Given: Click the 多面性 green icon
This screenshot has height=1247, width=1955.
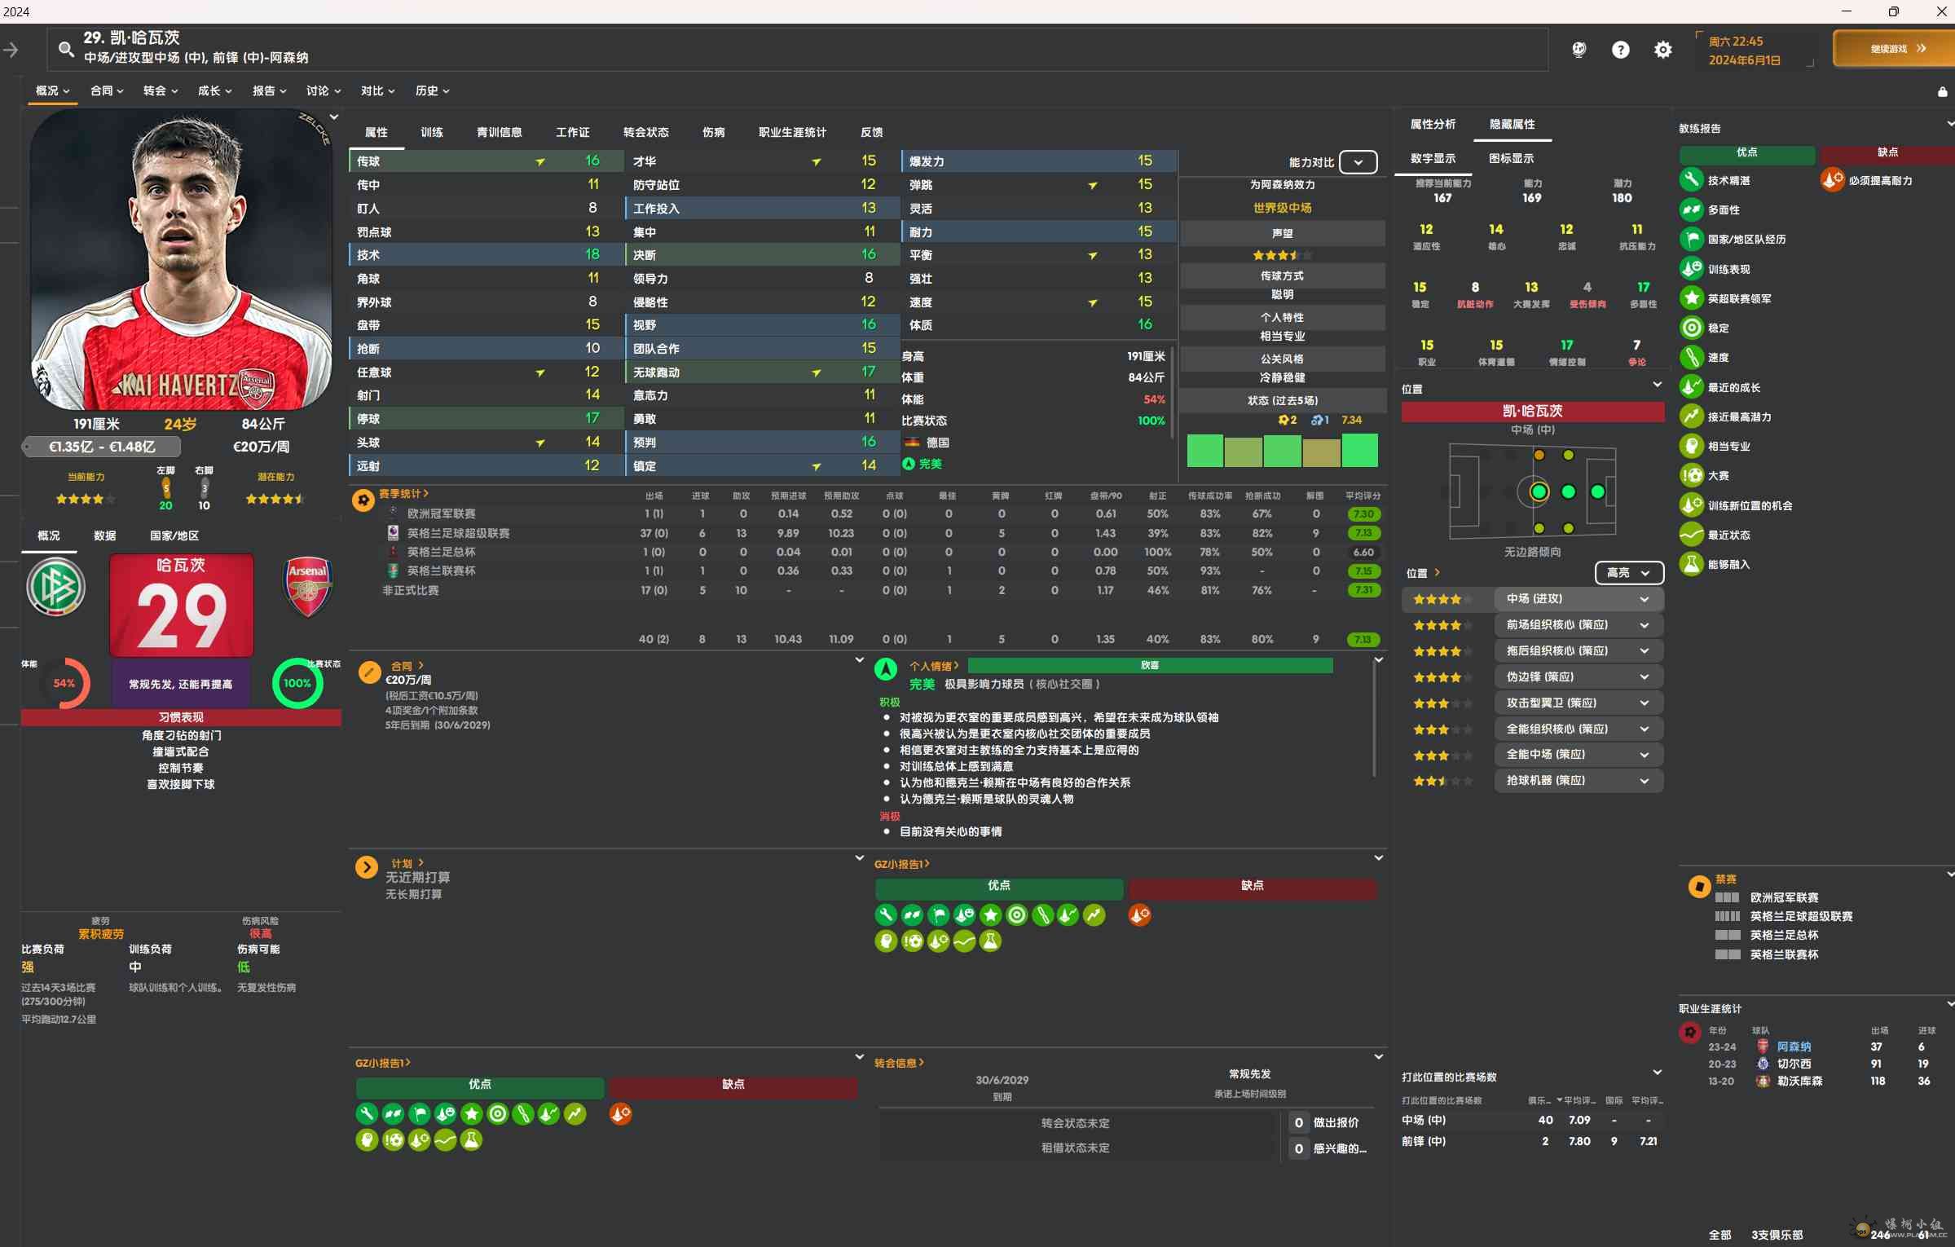Looking at the screenshot, I should (1691, 209).
